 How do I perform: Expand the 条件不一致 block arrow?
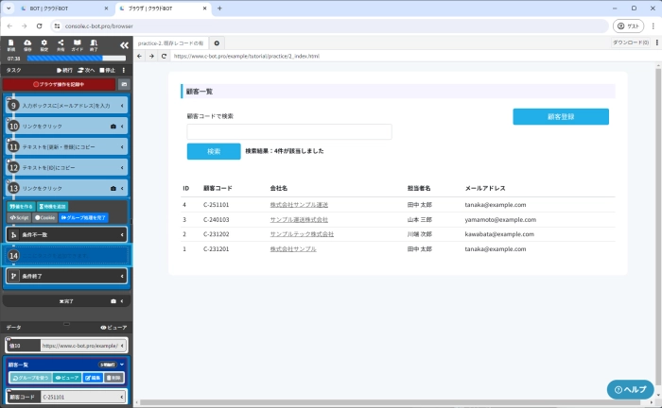pyautogui.click(x=124, y=234)
